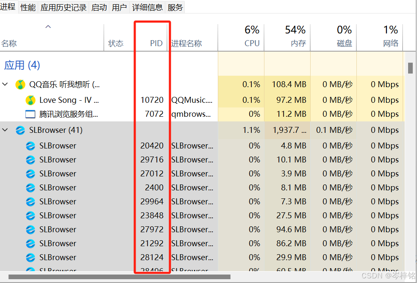This screenshot has width=417, height=283.
Task: Click the 0.1 MB/秒 disk value
Action: [334, 130]
